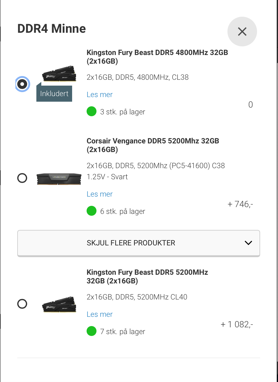Click green stock indicator for 7 stk.

tap(92, 332)
